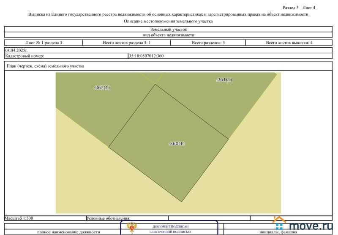The width and height of the screenshot is (338, 235).
Task: Select parcel label :360(1) on the plan
Action: click(x=177, y=144)
